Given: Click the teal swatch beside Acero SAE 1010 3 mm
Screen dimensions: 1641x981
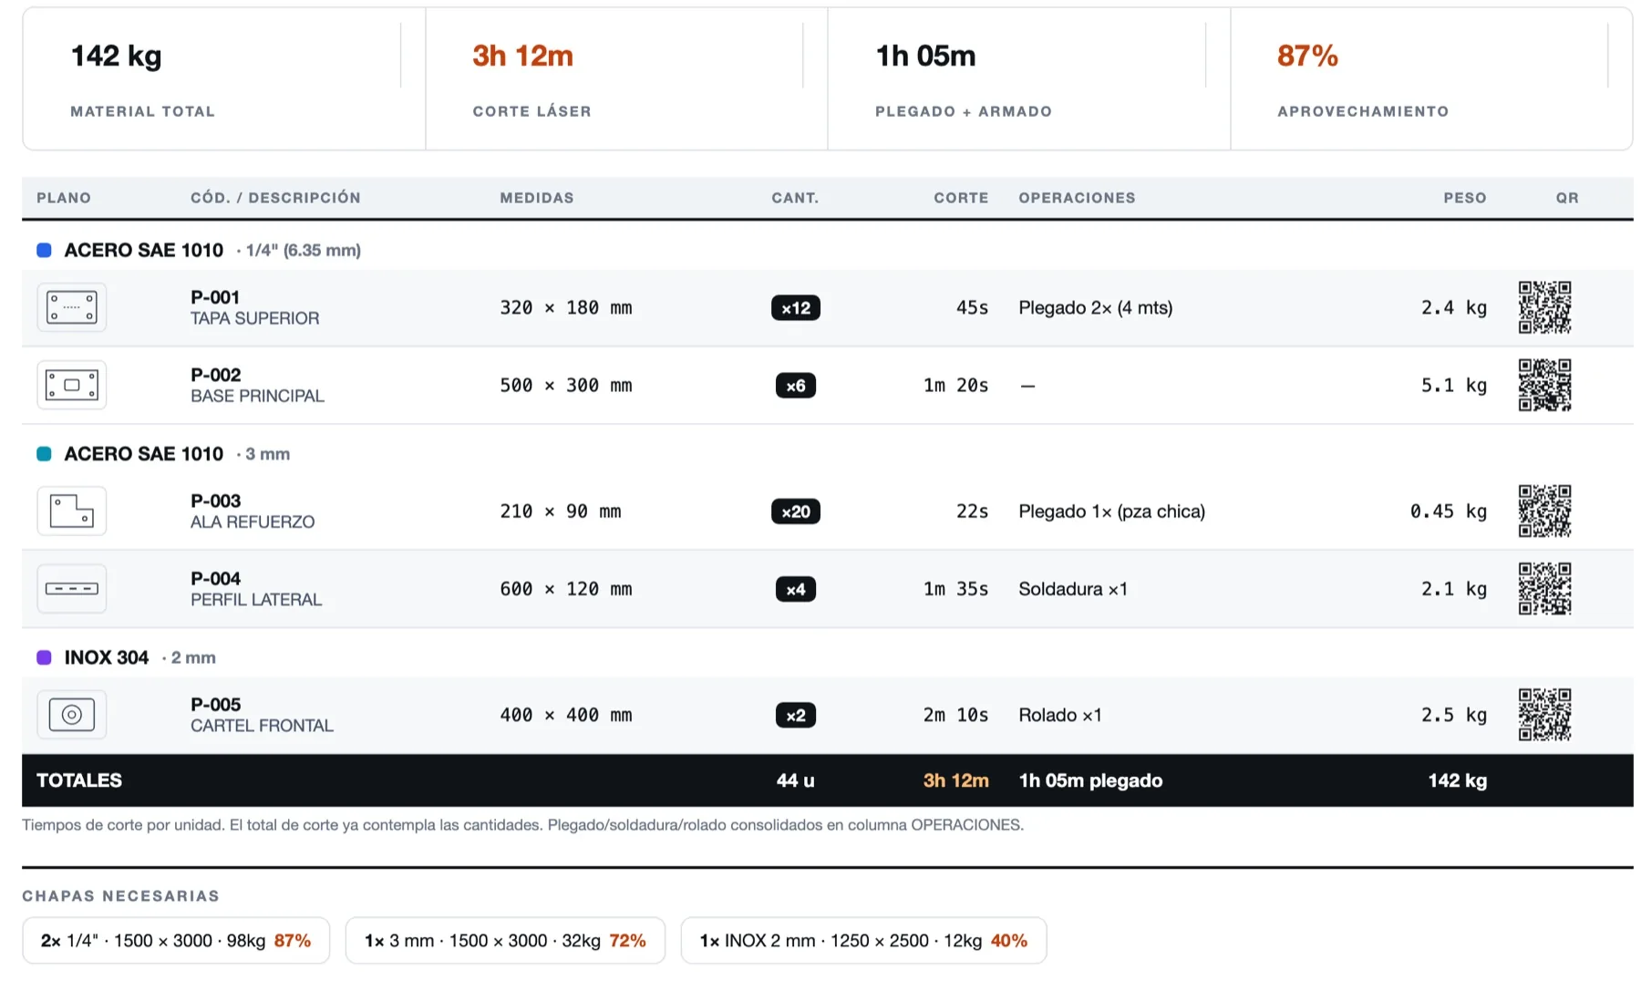Looking at the screenshot, I should [x=44, y=454].
